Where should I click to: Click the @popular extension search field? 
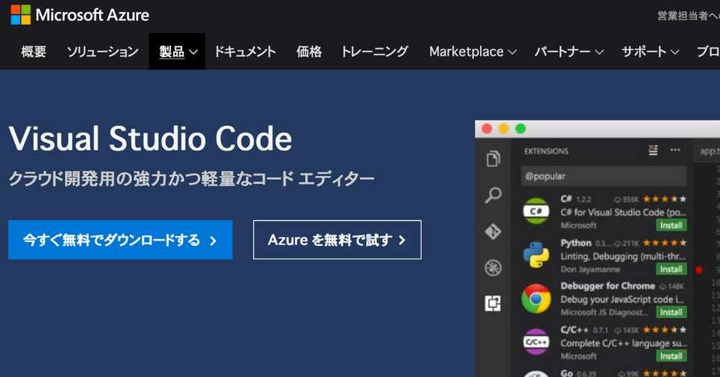pos(604,176)
